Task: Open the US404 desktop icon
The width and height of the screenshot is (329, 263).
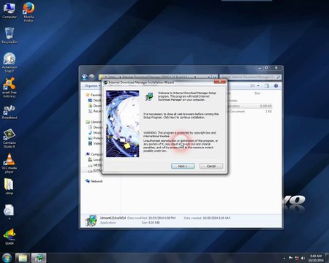Action: point(10,237)
